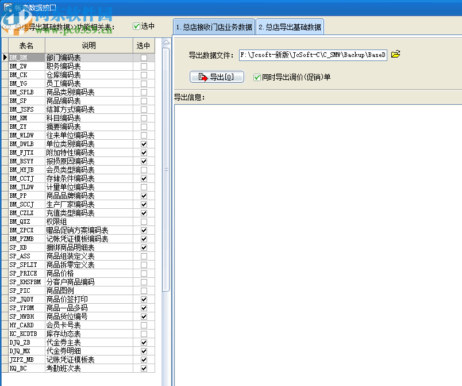Select the 商品类别编码表 description cell
Image resolution: width=462 pixels, height=386 pixels.
(x=89, y=92)
